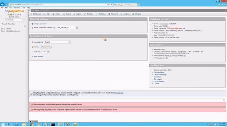Image resolution: width=227 pixels, height=127 pixels.
Task: Open help icon next to SSL warning
Action: coord(184,28)
